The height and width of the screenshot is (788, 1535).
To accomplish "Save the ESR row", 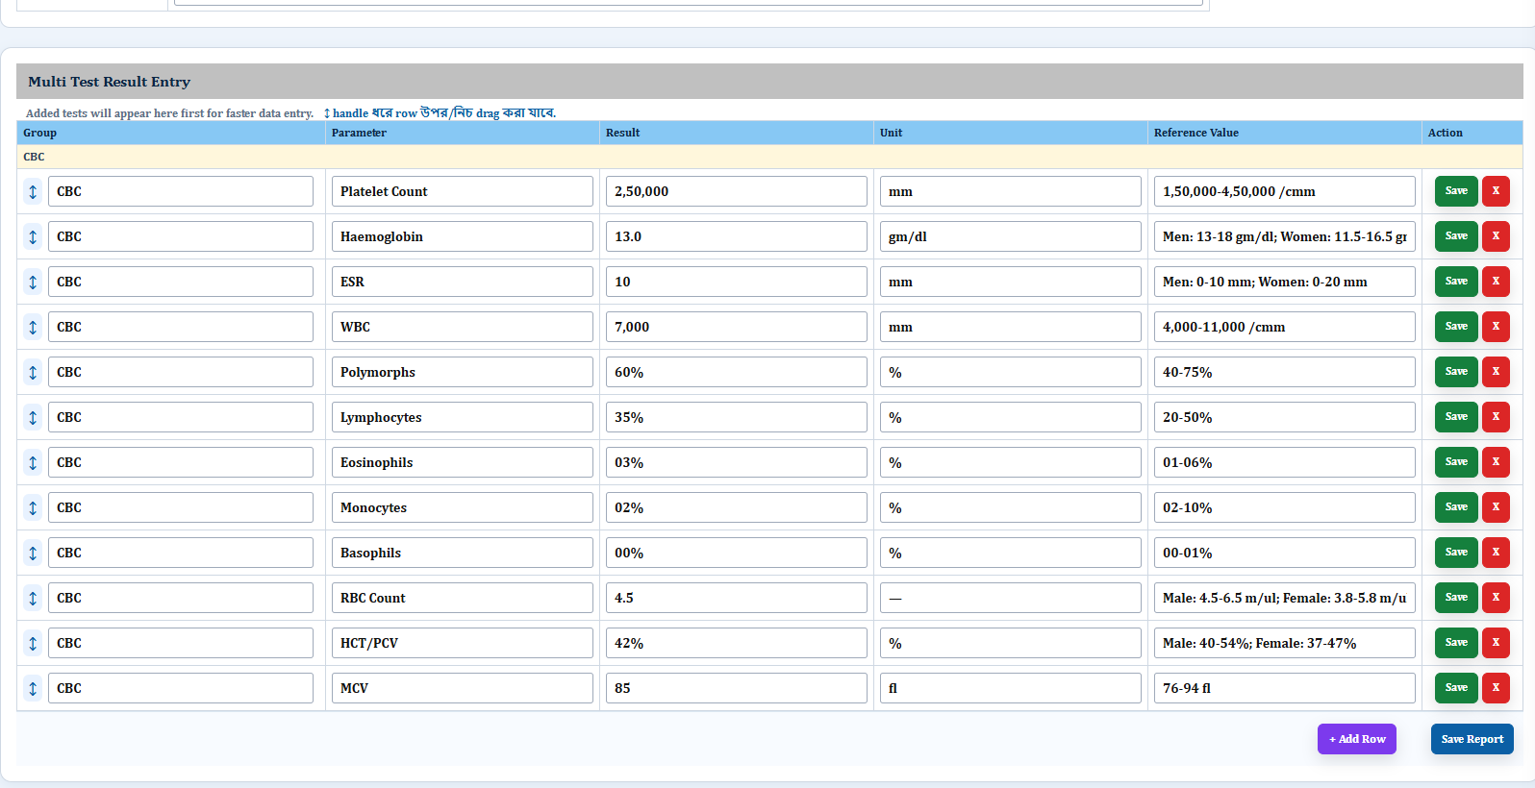I will click(1456, 282).
